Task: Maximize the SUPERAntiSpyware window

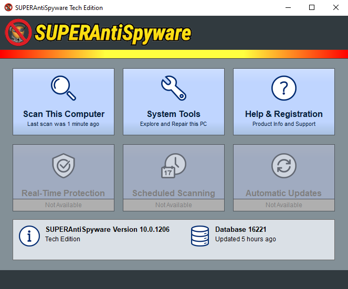Action: point(312,8)
